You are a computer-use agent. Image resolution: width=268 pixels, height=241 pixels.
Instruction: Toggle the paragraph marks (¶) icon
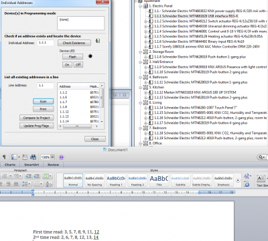click(x=4, y=157)
